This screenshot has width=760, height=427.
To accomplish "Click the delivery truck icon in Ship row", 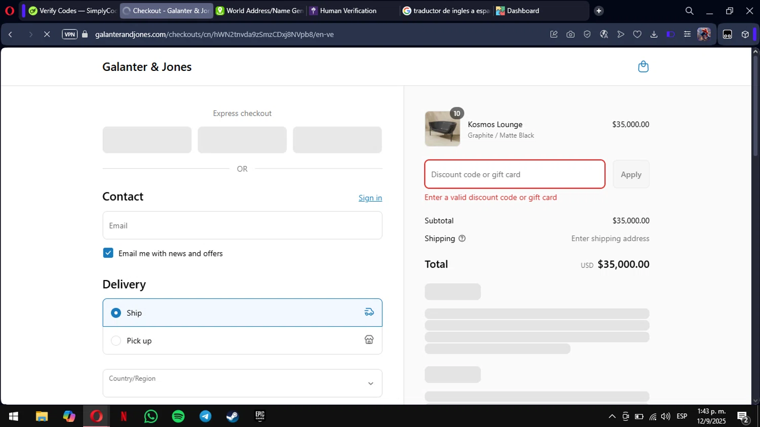I will pyautogui.click(x=369, y=312).
